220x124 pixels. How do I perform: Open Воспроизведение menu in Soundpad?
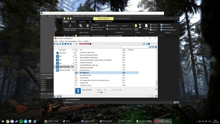(x=71, y=41)
